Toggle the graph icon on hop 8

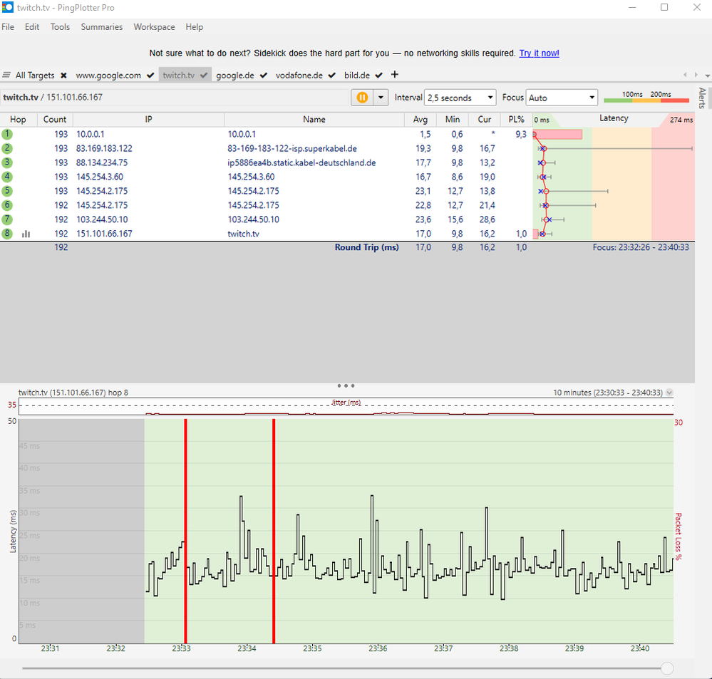(x=26, y=234)
